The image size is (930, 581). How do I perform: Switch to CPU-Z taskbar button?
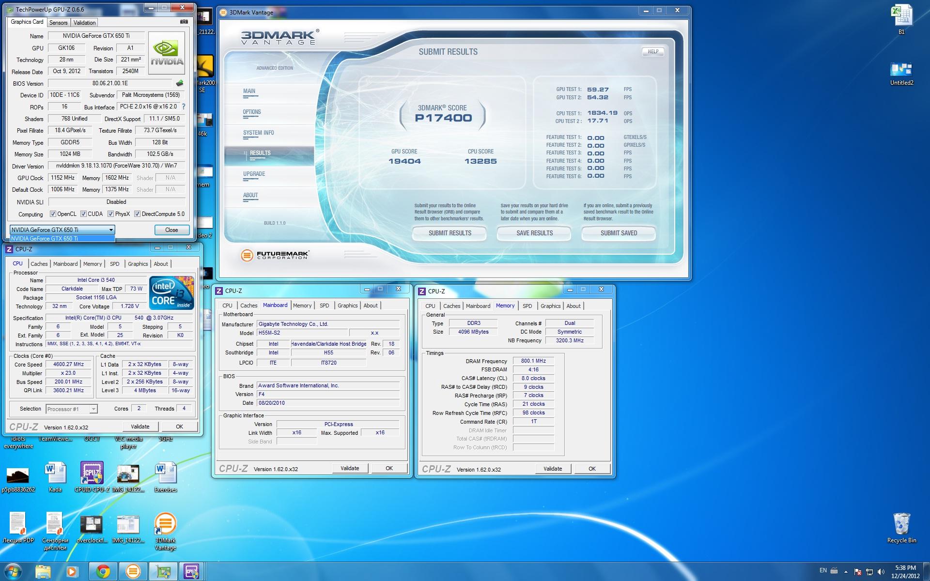pyautogui.click(x=192, y=572)
